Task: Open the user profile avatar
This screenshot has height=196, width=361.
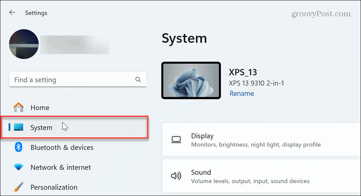Action: click(24, 44)
